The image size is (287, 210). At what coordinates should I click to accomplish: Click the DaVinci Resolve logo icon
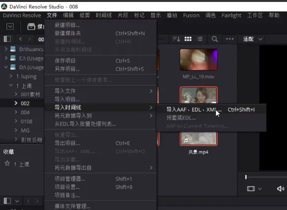point(4,6)
